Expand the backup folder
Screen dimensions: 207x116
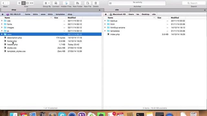105,21
